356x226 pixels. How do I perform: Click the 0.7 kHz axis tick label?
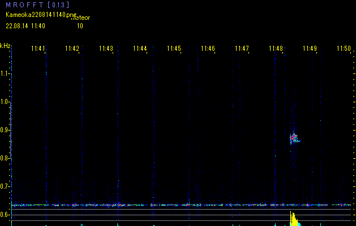coord(5,186)
